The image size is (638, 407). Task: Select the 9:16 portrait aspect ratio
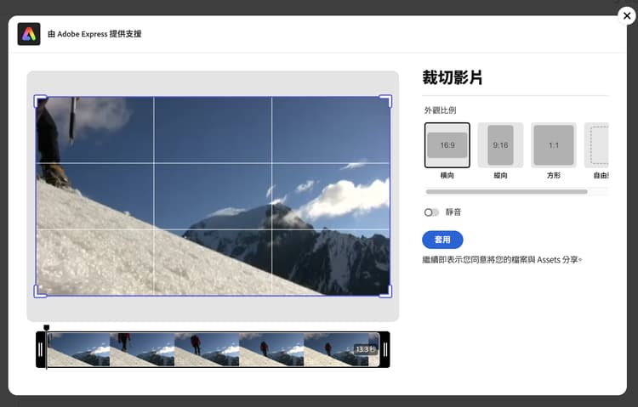[500, 145]
